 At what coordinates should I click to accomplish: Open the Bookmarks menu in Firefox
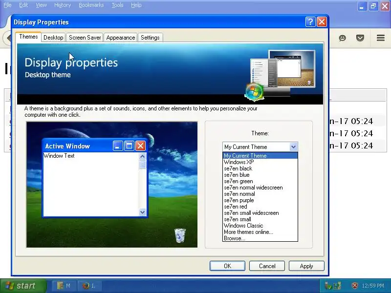[91, 5]
